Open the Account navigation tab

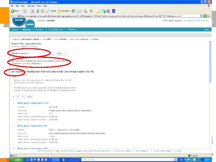pos(39,30)
